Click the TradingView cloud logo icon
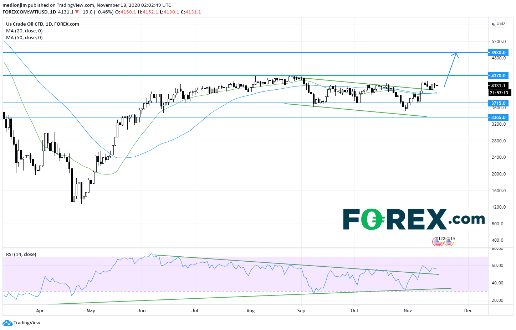The image size is (516, 330). click(x=7, y=323)
